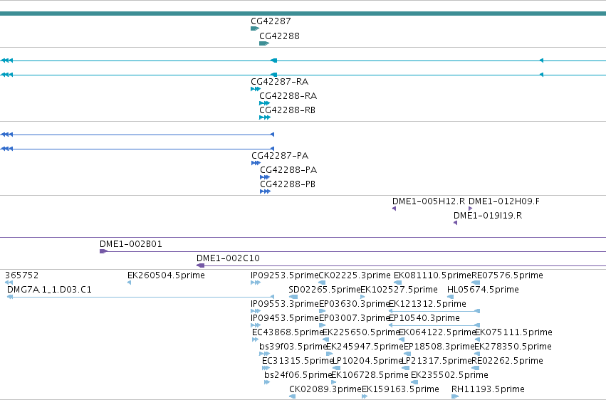Click the CG42287 gene label
The image size is (606, 400).
271,21
